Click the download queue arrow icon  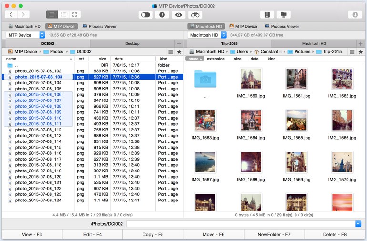[355, 15]
